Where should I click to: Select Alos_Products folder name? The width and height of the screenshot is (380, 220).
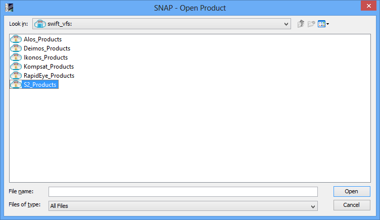tap(42, 39)
